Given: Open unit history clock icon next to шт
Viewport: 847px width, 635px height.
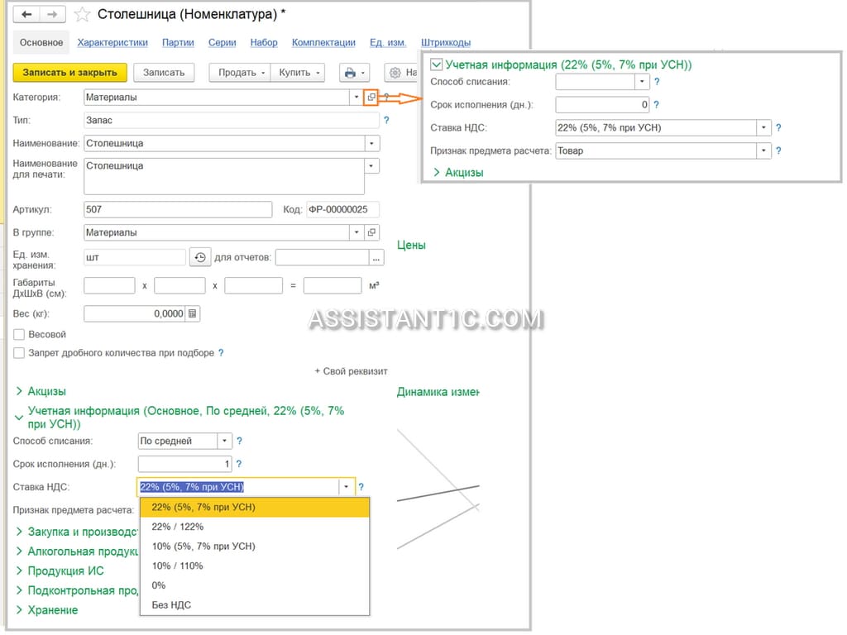Looking at the screenshot, I should coord(200,258).
